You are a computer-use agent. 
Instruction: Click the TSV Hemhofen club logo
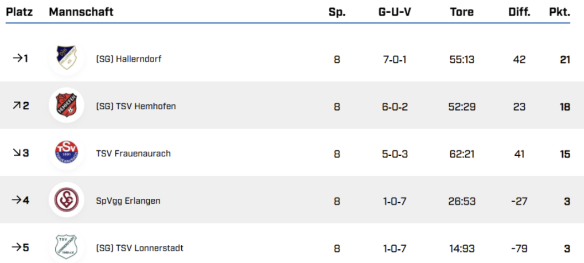click(66, 106)
